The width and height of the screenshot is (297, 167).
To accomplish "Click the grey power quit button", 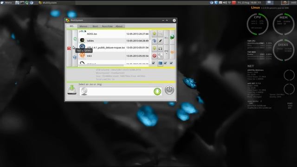I will tap(169, 90).
